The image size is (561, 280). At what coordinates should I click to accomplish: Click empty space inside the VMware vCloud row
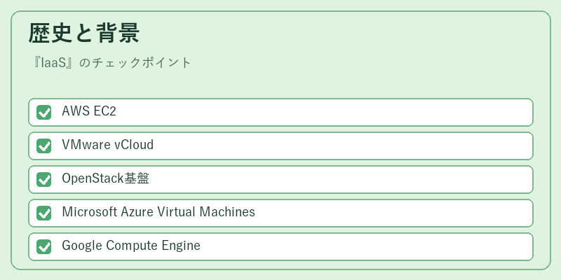pyautogui.click(x=340, y=146)
